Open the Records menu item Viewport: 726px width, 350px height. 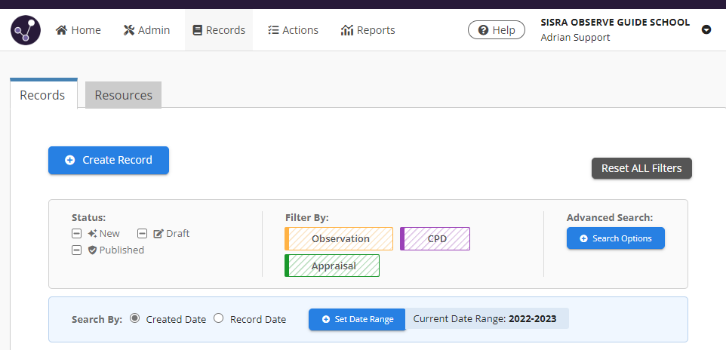tap(219, 30)
